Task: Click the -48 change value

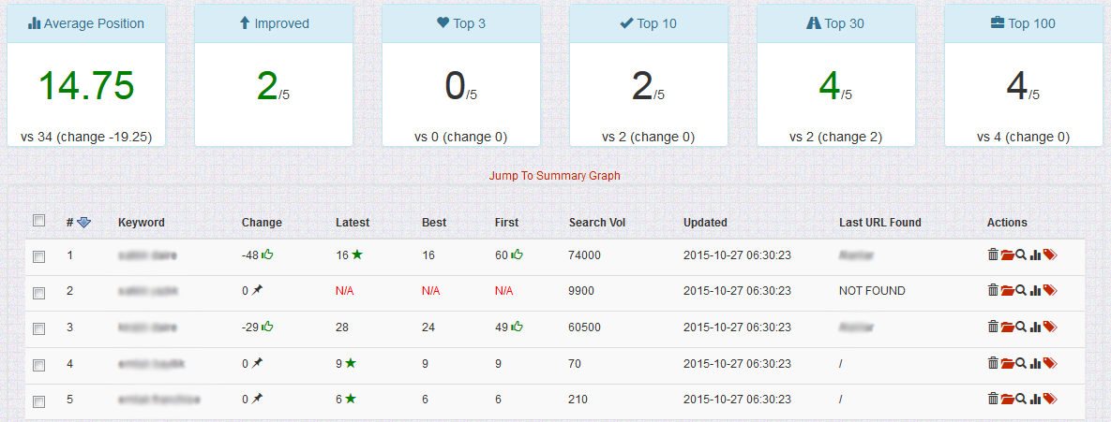Action: [x=250, y=255]
